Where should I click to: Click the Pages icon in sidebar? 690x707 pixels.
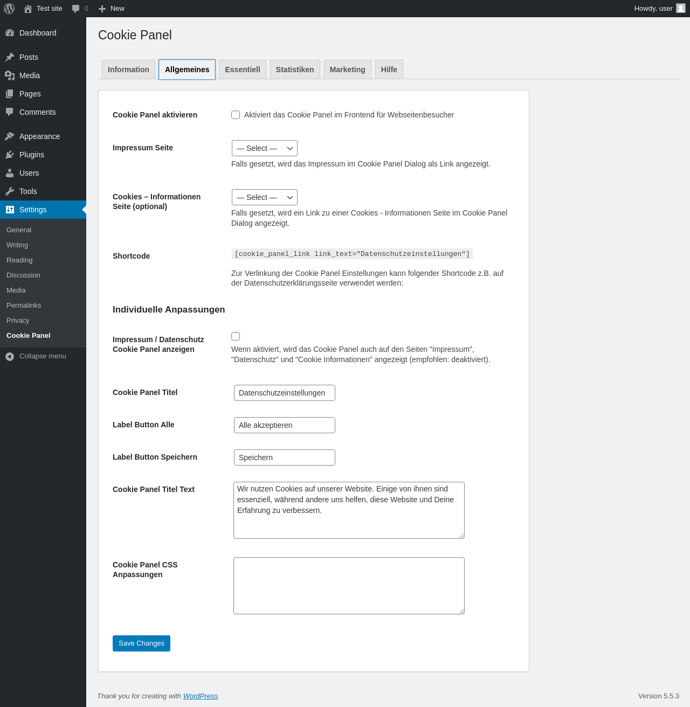coord(10,94)
